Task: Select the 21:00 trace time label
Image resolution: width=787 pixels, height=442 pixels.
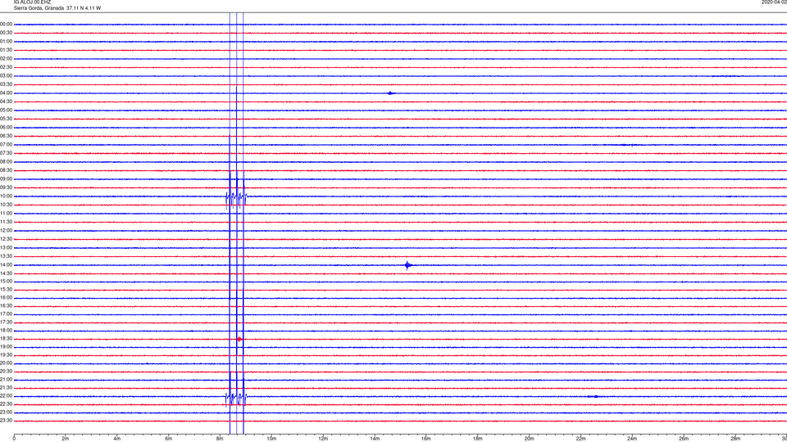Action: (6, 379)
